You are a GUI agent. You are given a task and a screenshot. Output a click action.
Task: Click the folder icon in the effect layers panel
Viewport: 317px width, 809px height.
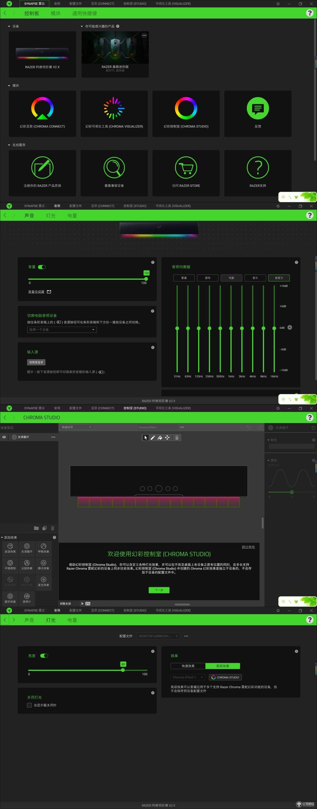coord(36,528)
